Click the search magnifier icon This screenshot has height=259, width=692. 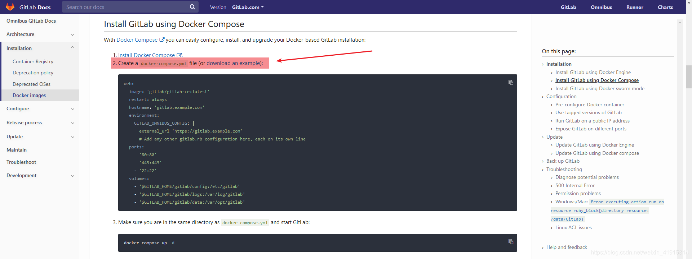[192, 7]
